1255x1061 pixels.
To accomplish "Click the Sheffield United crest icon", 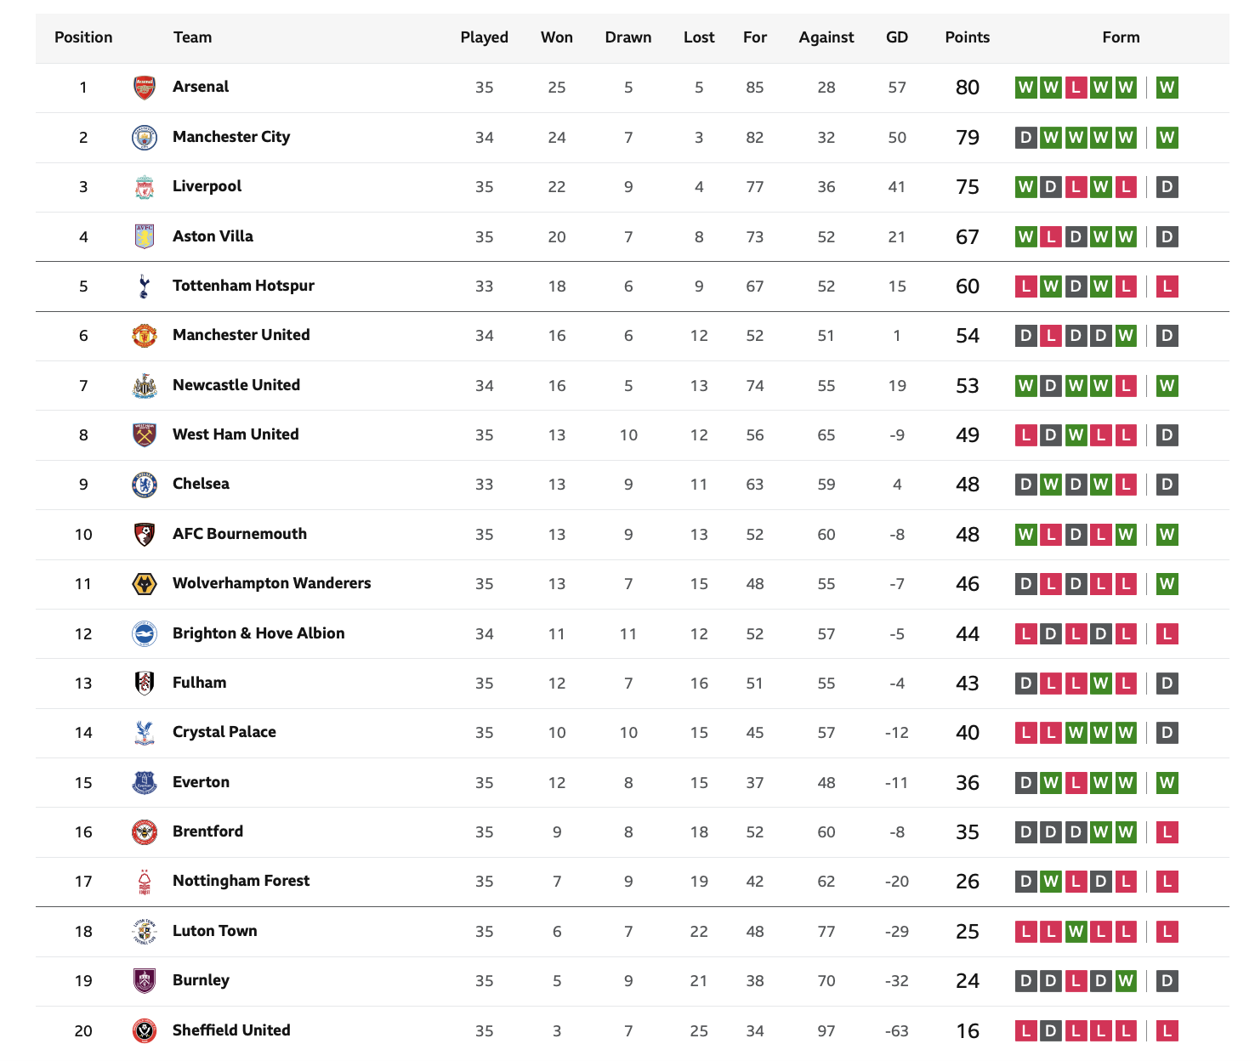I will coord(145,1031).
